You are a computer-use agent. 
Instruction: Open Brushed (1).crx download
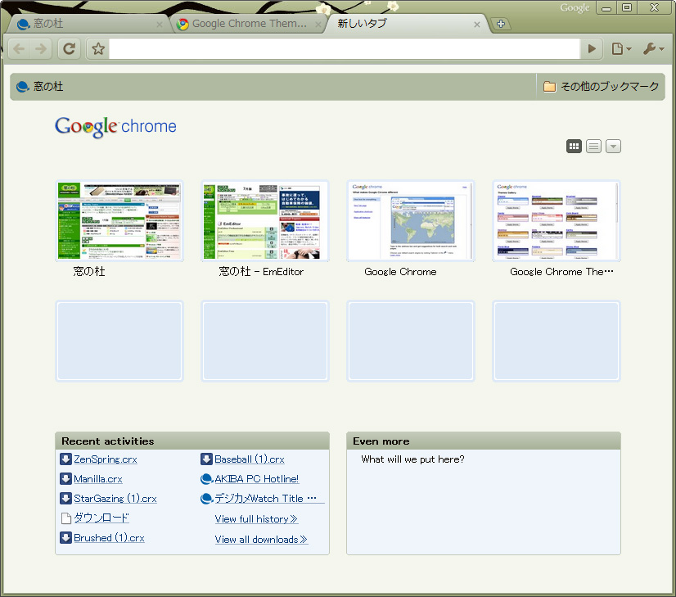coord(109,538)
